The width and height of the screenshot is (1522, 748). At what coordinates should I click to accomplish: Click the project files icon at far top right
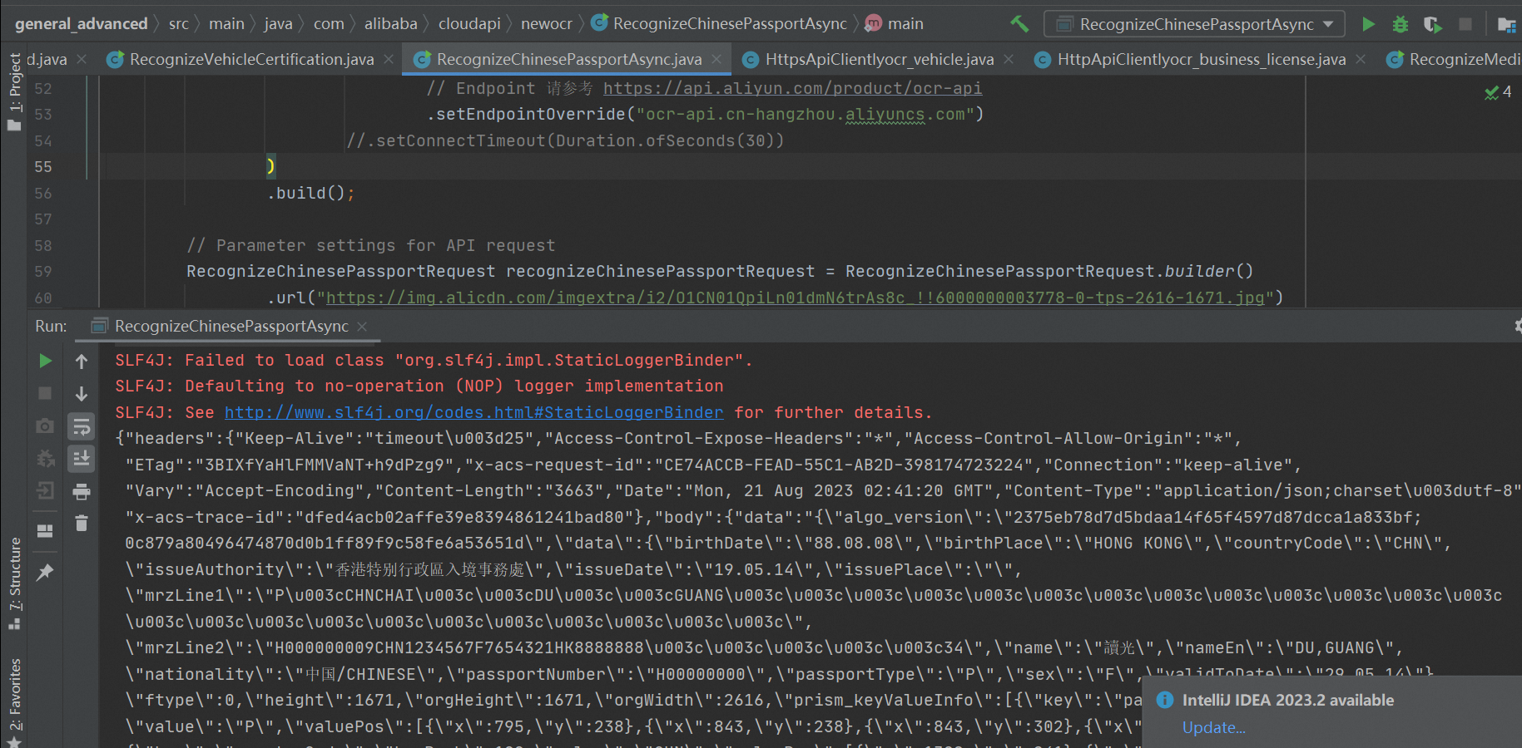pyautogui.click(x=1506, y=24)
